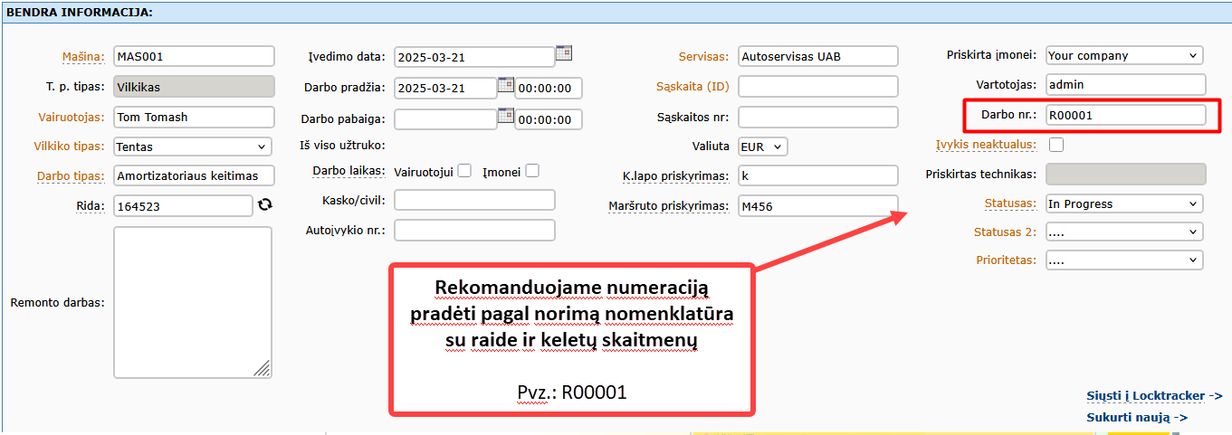
Task: Open the Valiuta EUR dropdown
Action: click(x=763, y=146)
